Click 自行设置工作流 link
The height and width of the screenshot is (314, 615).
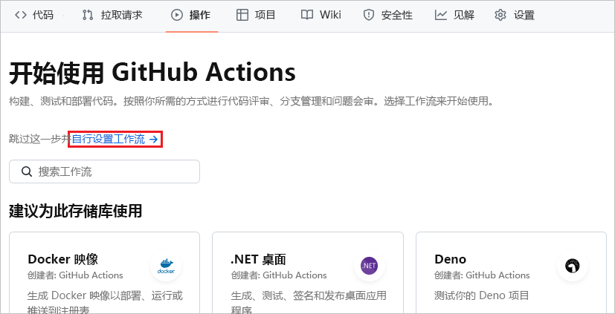[x=115, y=139]
